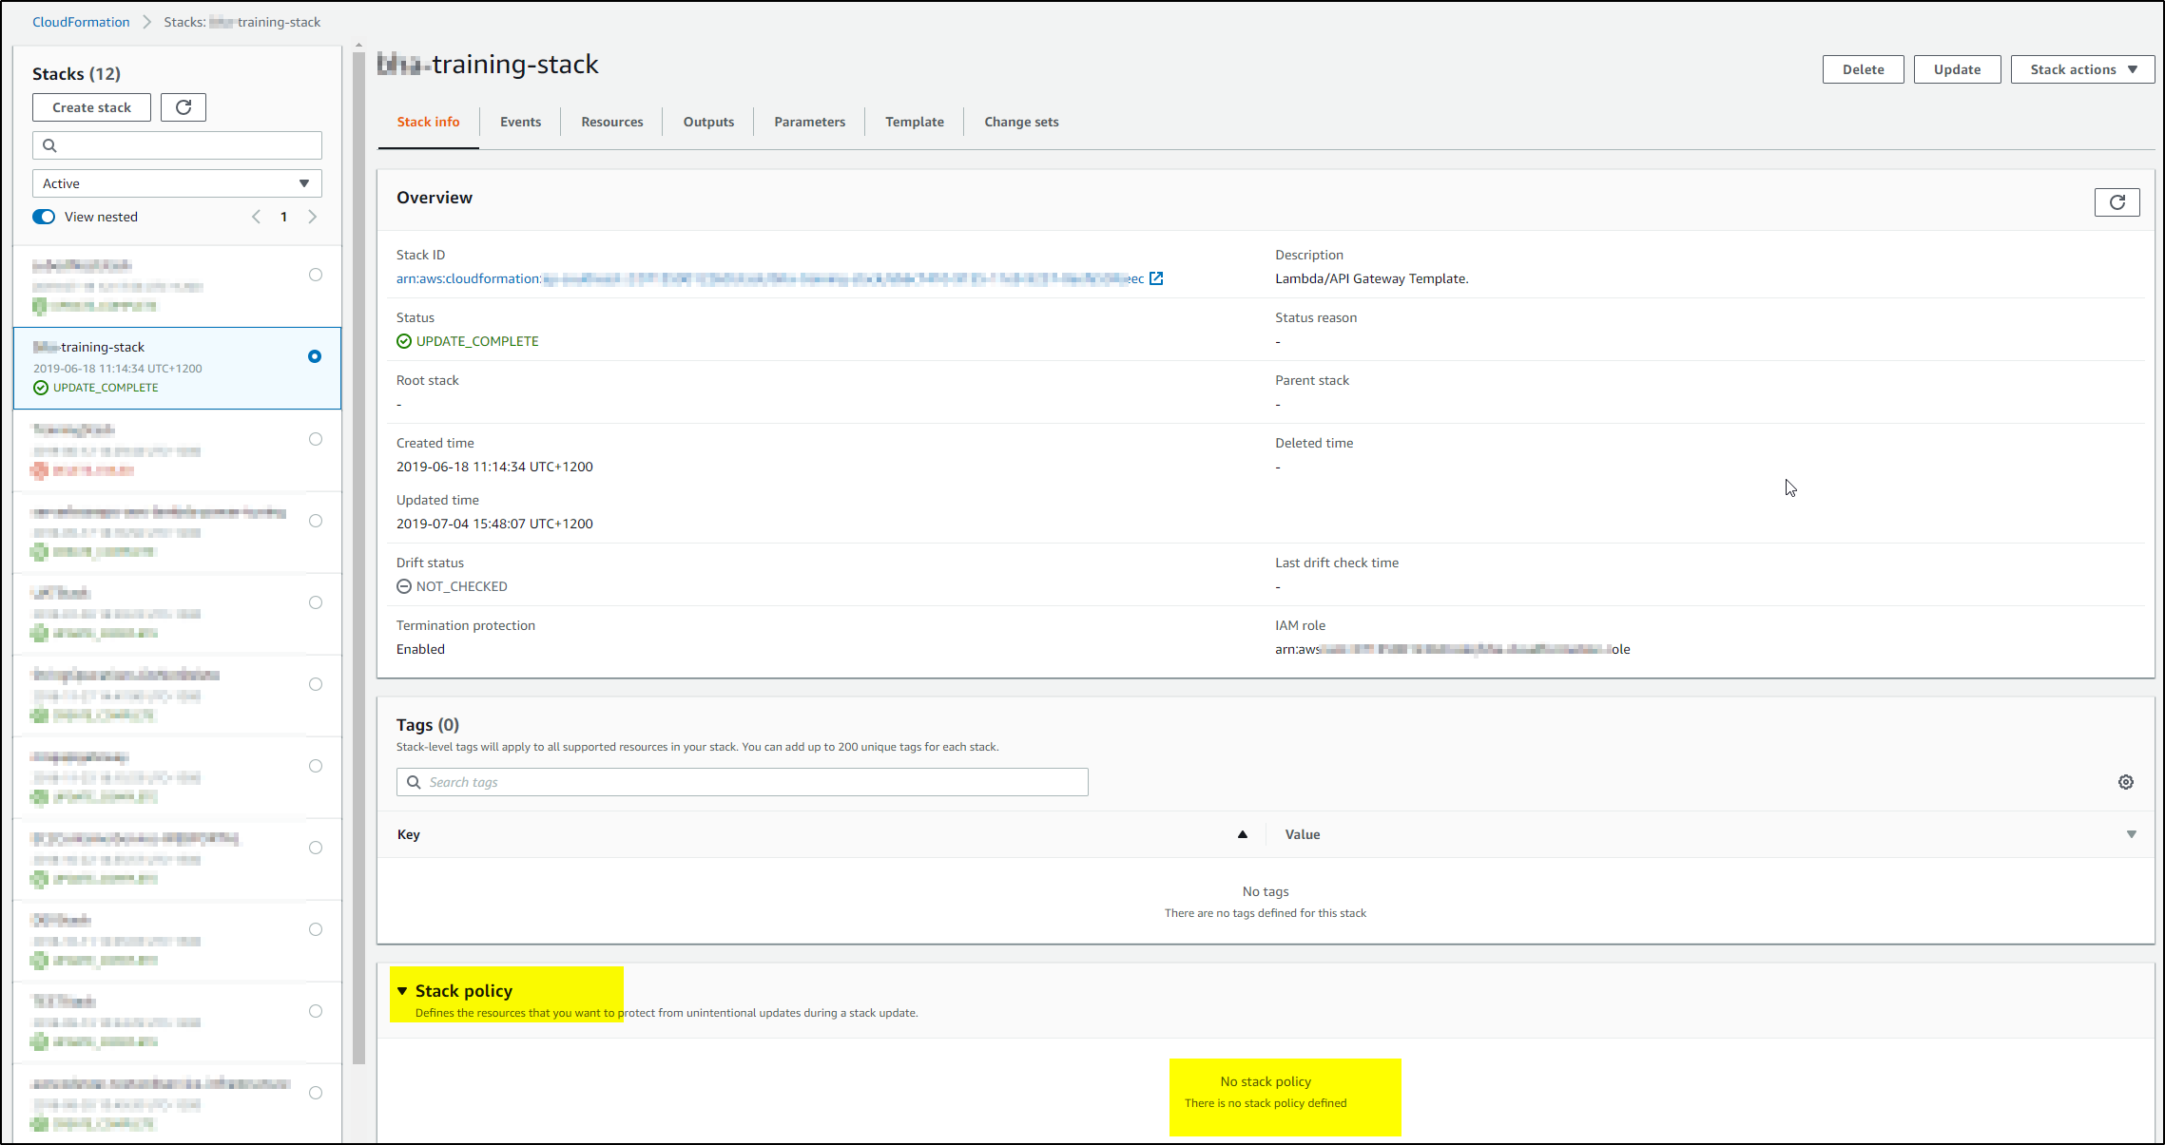The height and width of the screenshot is (1145, 2165).
Task: Switch to the Events tab
Action: coord(520,122)
